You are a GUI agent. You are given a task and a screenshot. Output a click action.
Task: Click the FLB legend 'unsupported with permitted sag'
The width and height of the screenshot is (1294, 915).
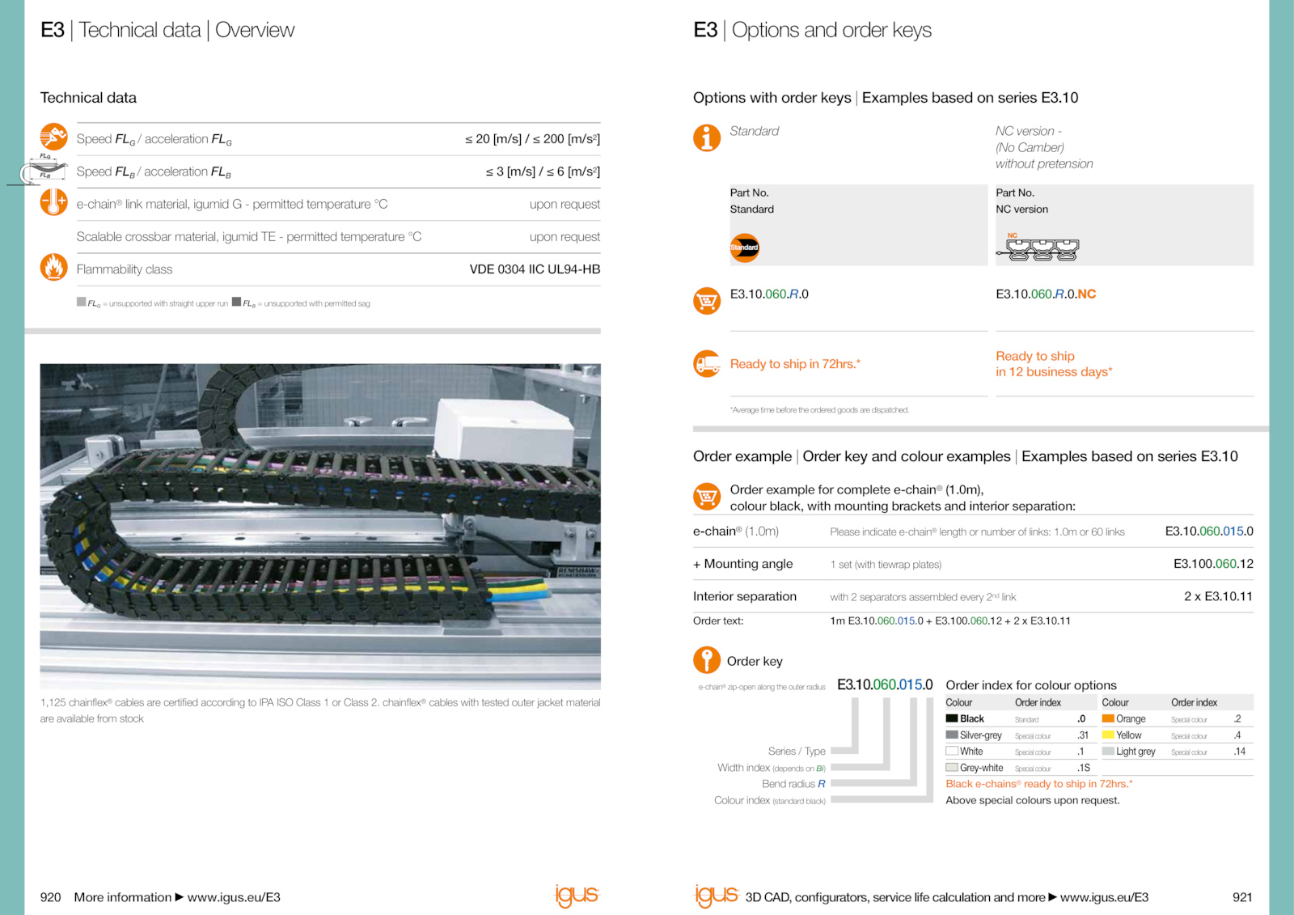pyautogui.click(x=302, y=303)
